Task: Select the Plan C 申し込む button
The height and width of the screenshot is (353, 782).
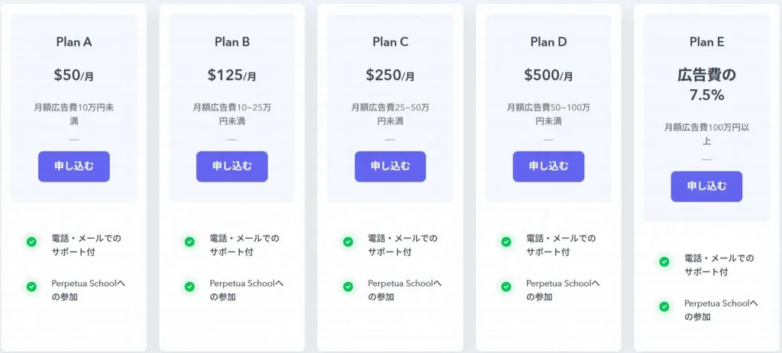Action: pyautogui.click(x=390, y=166)
